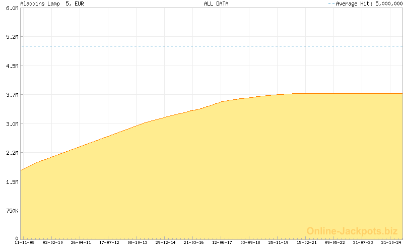Click the 4.5M y-axis label
Viewport: 403px width, 247px height.
(12, 66)
